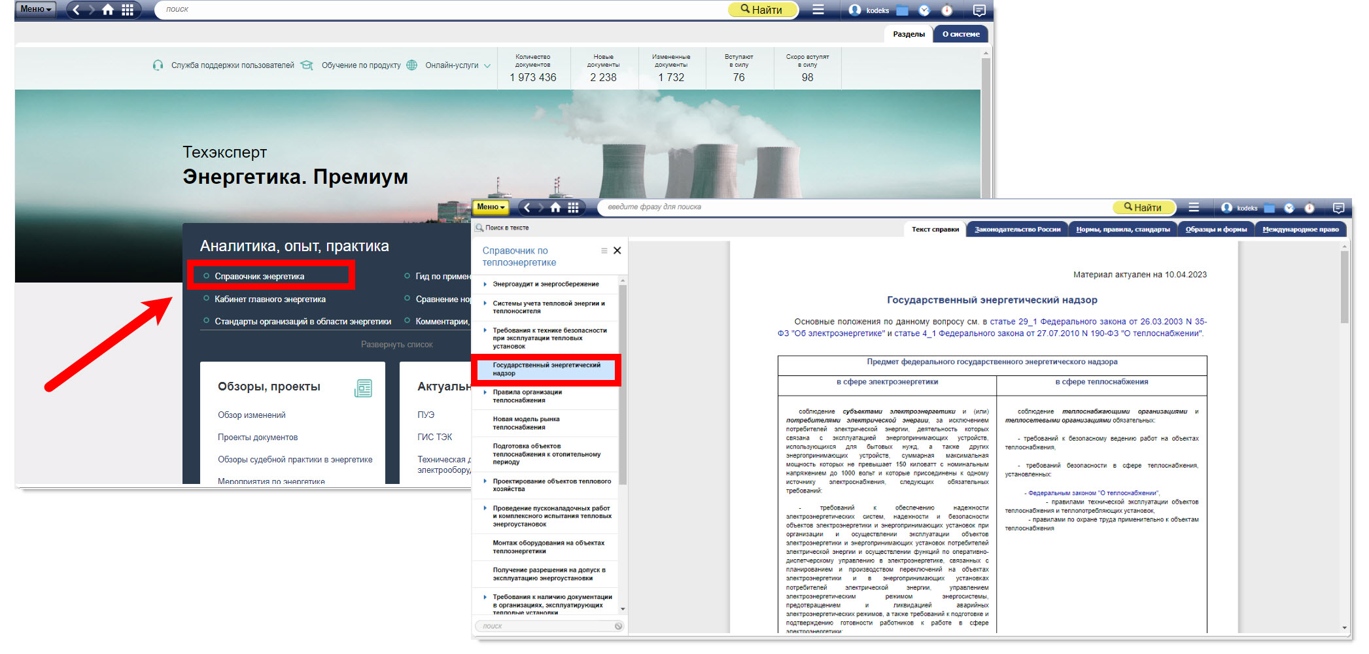
Task: Click the graduation cap icon
Action: pos(307,65)
